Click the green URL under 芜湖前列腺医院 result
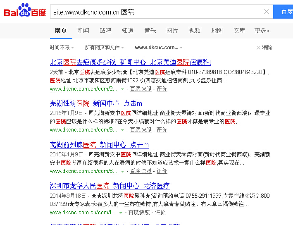Screen dimensions: 293x225 (83, 171)
